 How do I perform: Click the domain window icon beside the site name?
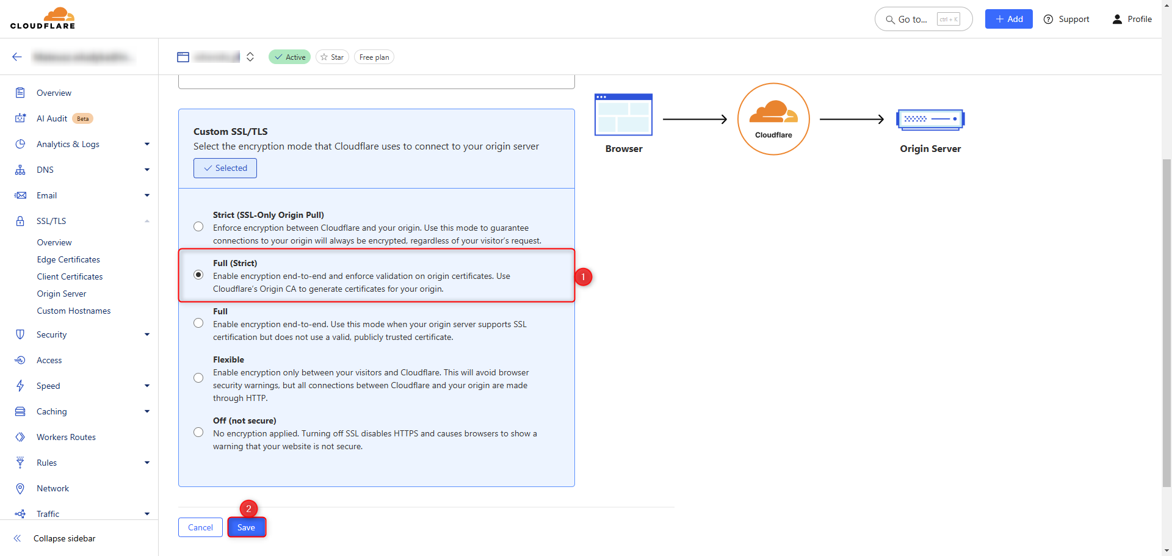[x=183, y=57]
